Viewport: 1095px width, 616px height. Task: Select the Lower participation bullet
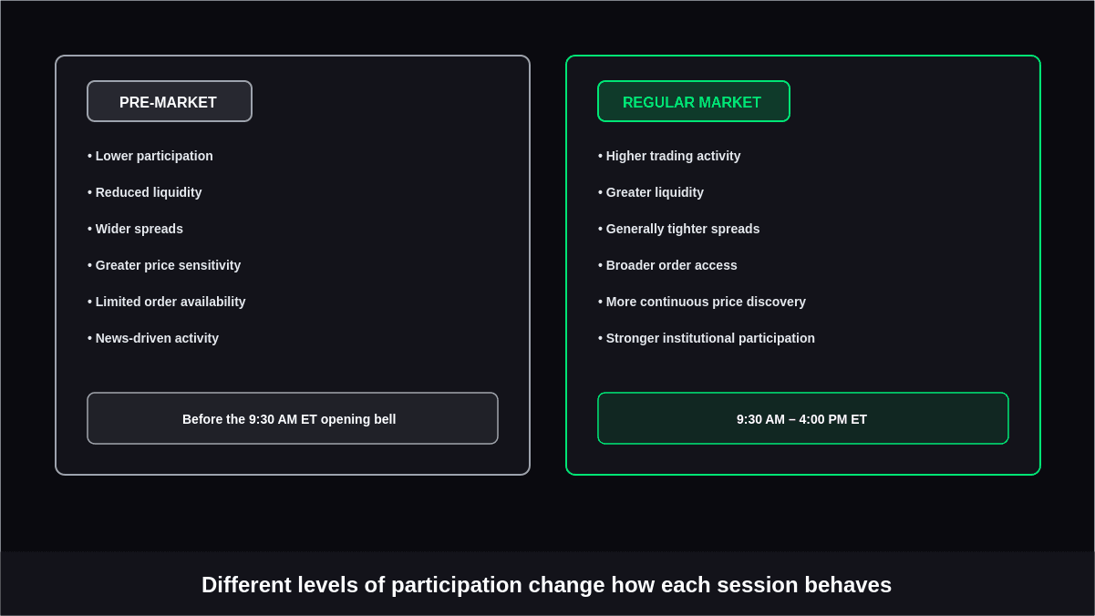click(150, 156)
